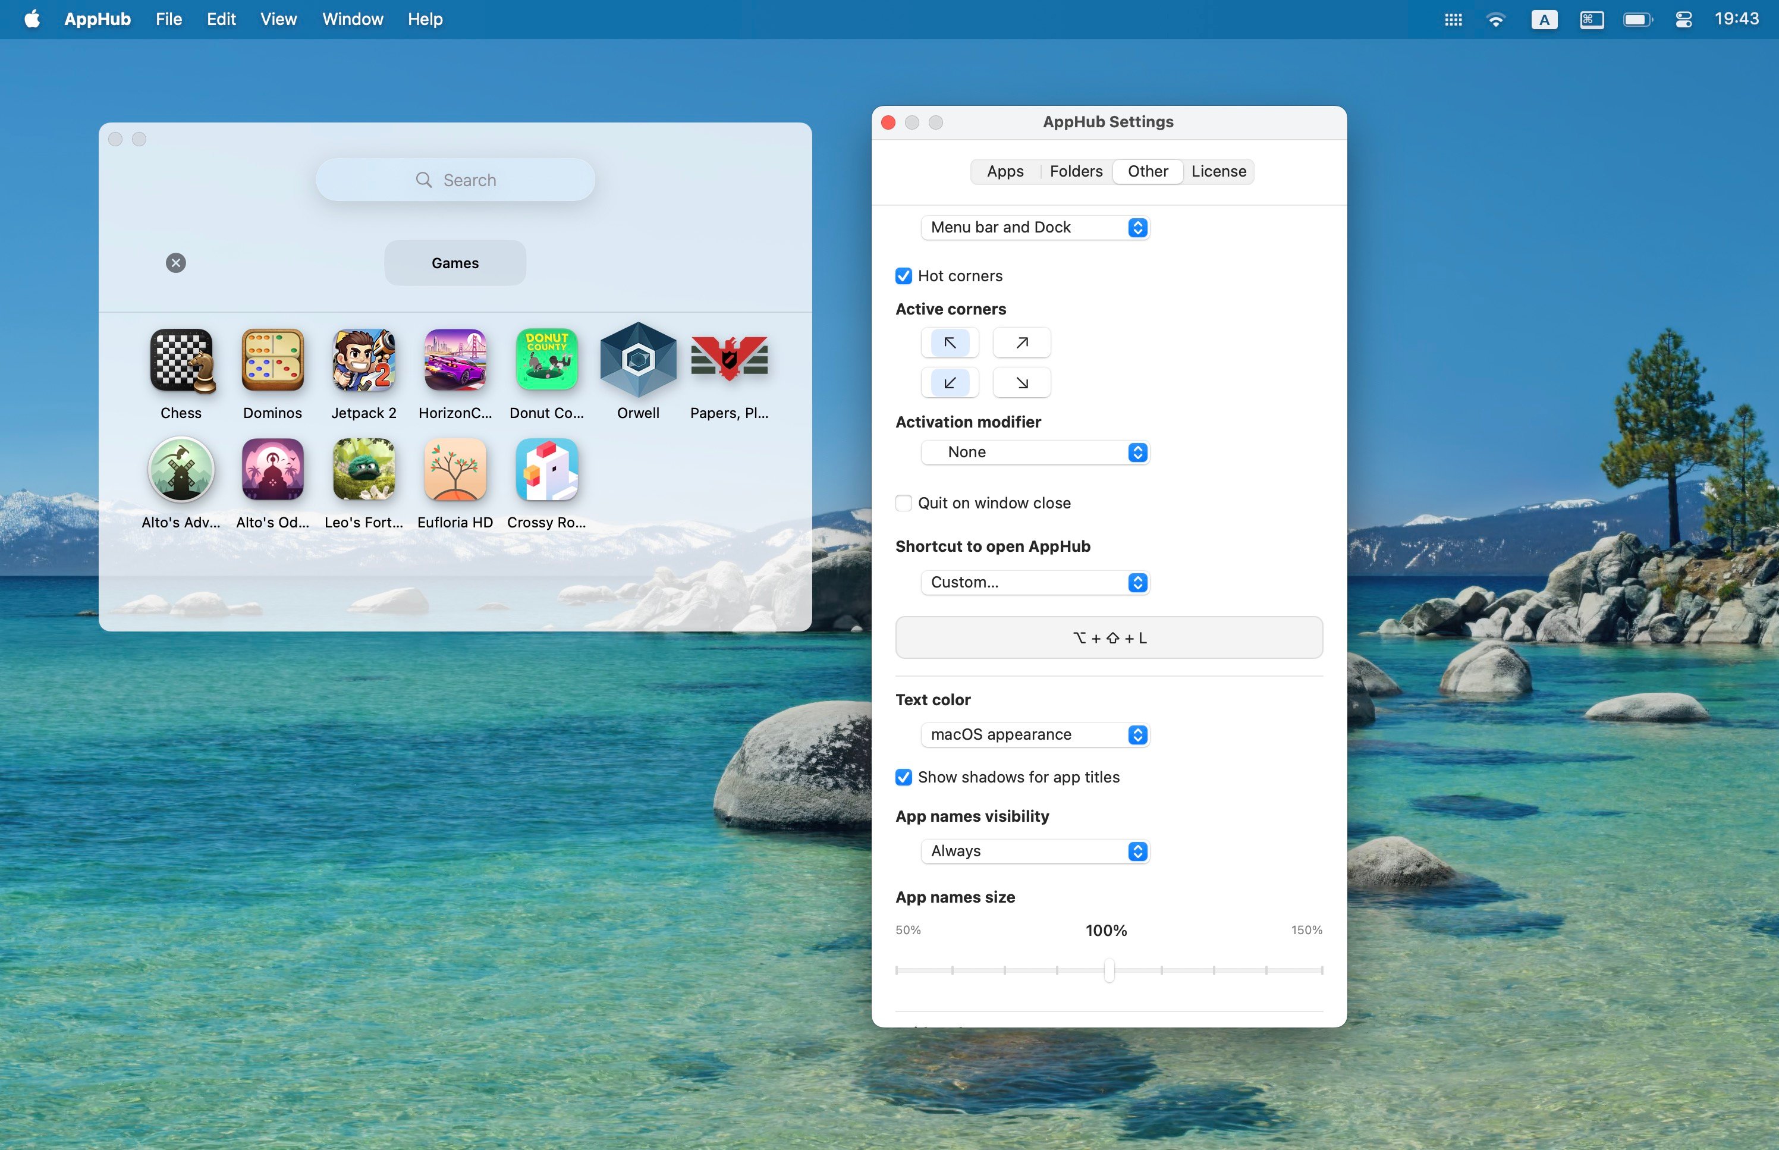
Task: Enable Quit on window close
Action: pyautogui.click(x=903, y=503)
